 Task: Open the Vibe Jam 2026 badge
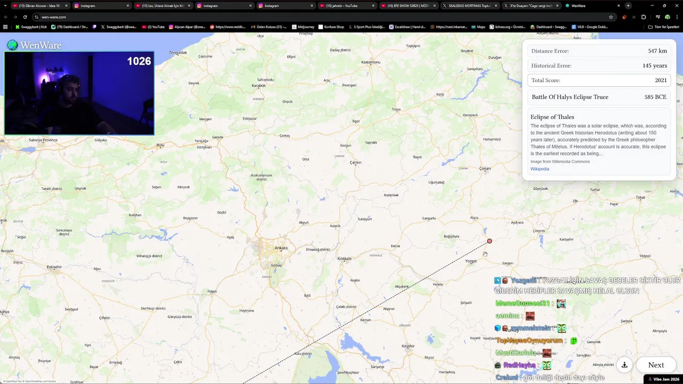click(x=663, y=379)
